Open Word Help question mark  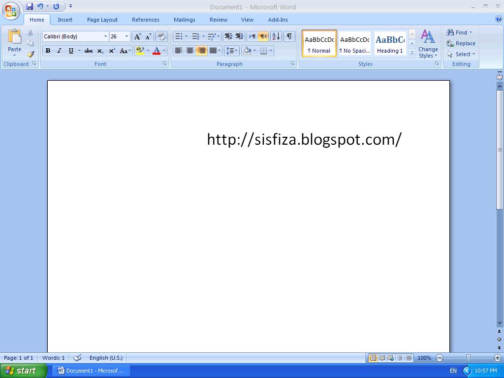(499, 19)
